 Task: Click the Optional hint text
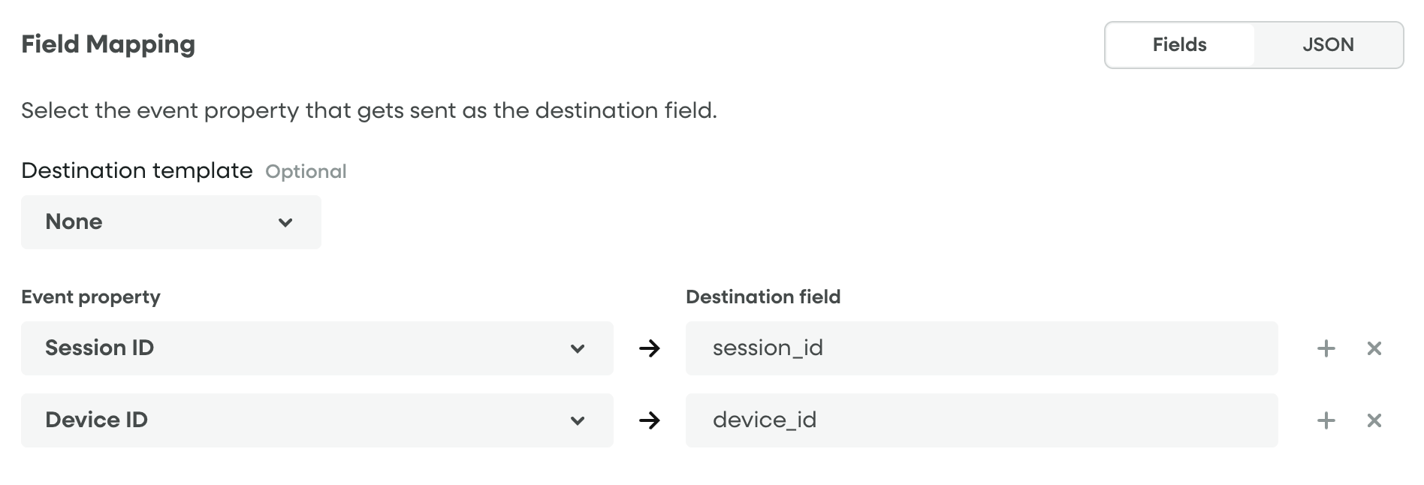[x=306, y=172]
